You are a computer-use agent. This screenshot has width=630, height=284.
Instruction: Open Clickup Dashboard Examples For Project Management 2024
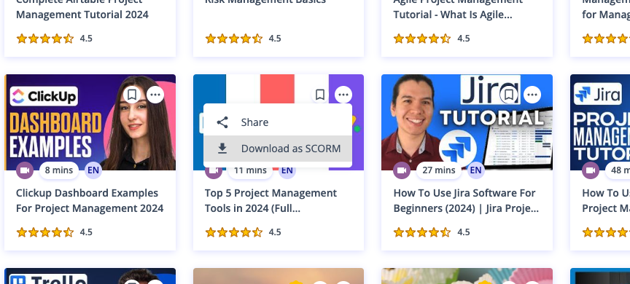[90, 200]
